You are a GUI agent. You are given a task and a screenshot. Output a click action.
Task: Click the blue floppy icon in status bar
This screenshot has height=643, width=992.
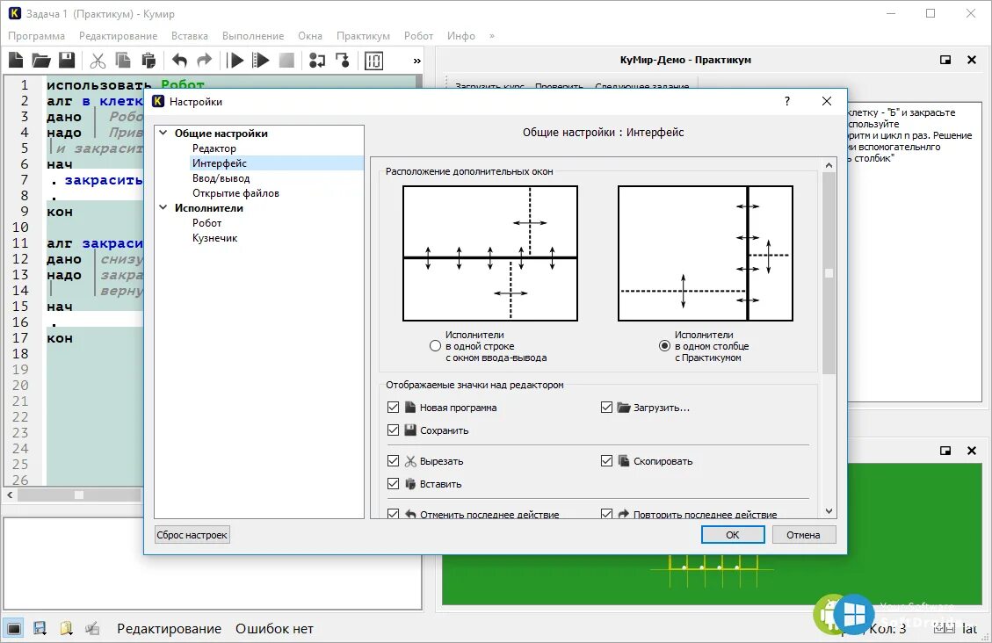40,628
